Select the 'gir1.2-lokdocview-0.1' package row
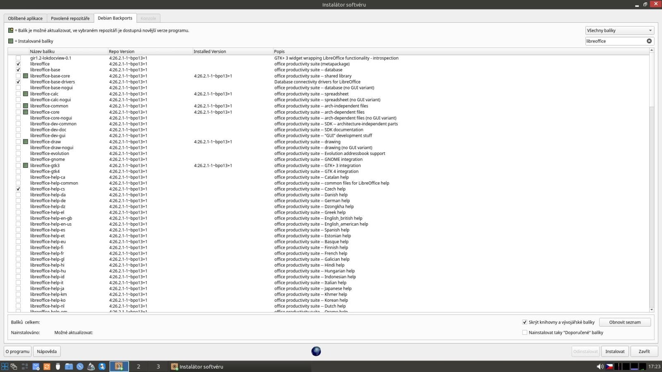This screenshot has width=662, height=372. tap(329, 58)
